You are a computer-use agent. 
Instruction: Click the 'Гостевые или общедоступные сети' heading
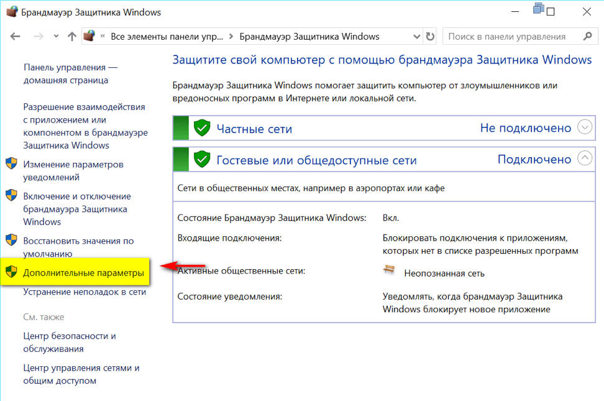[317, 160]
